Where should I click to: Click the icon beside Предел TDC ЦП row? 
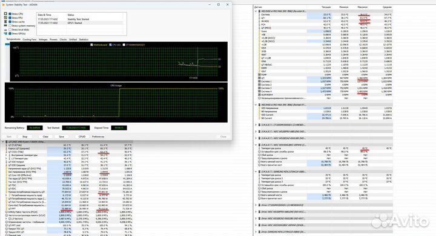point(7,229)
